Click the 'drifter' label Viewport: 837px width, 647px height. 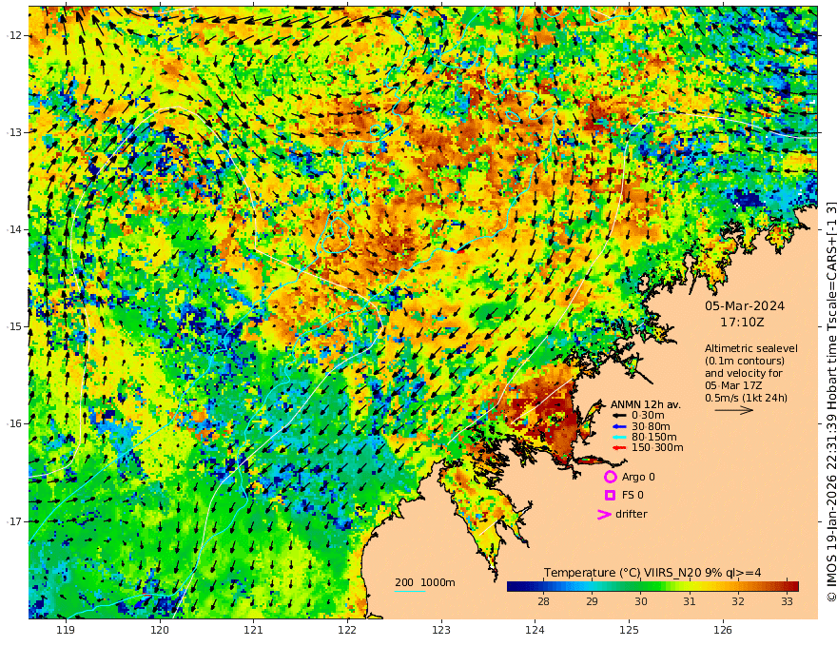632,514
